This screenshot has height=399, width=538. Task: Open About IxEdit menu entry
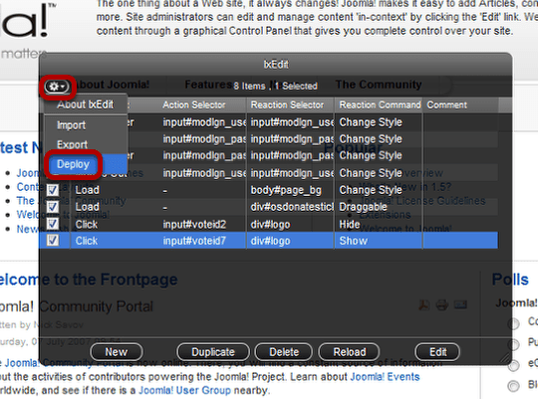click(x=86, y=104)
